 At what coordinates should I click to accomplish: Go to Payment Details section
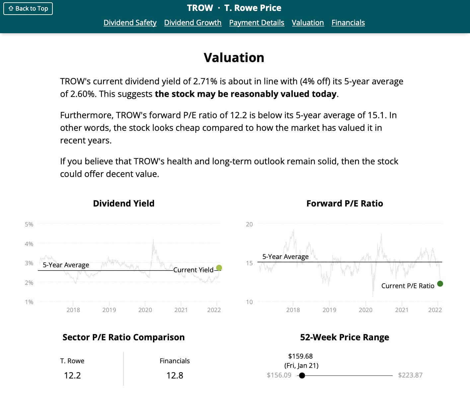click(257, 23)
